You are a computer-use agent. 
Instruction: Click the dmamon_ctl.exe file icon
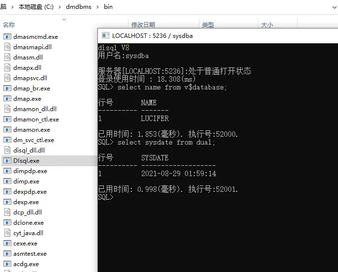click(7, 119)
